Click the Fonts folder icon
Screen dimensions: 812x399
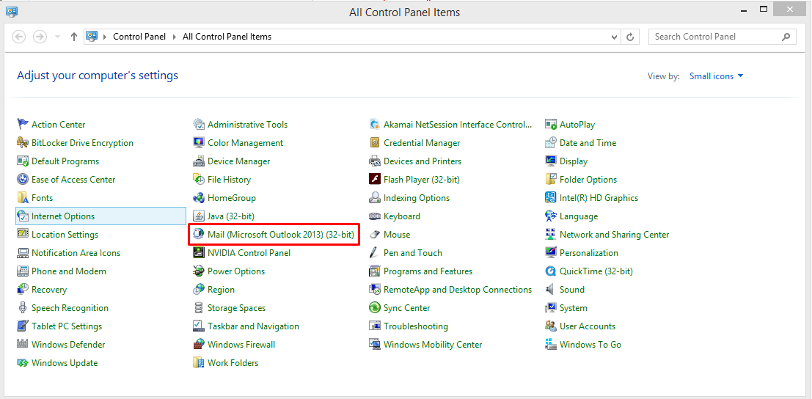23,198
